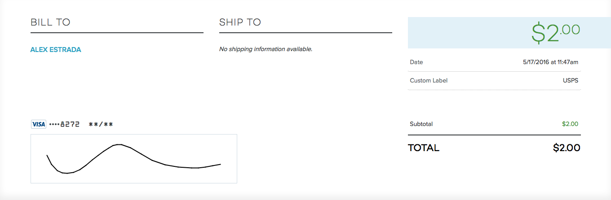Image resolution: width=611 pixels, height=200 pixels.
Task: Click the TOTAL label
Action: pyautogui.click(x=424, y=148)
